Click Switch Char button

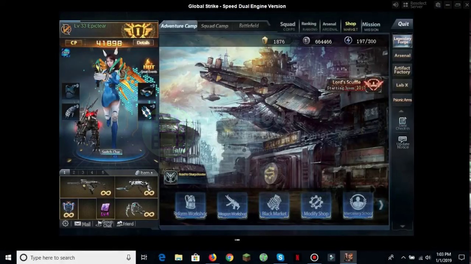point(111,152)
